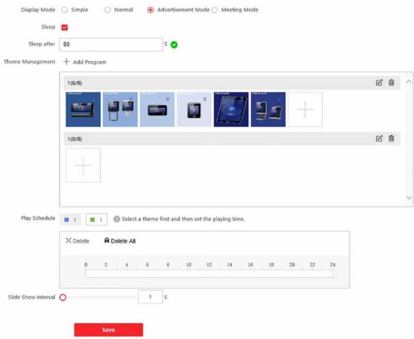The height and width of the screenshot is (339, 414).
Task: Select the blue theme 1 in Play Schedule
Action: 70,220
